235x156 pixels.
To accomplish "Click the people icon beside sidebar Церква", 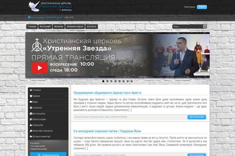I will click(x=31, y=96).
